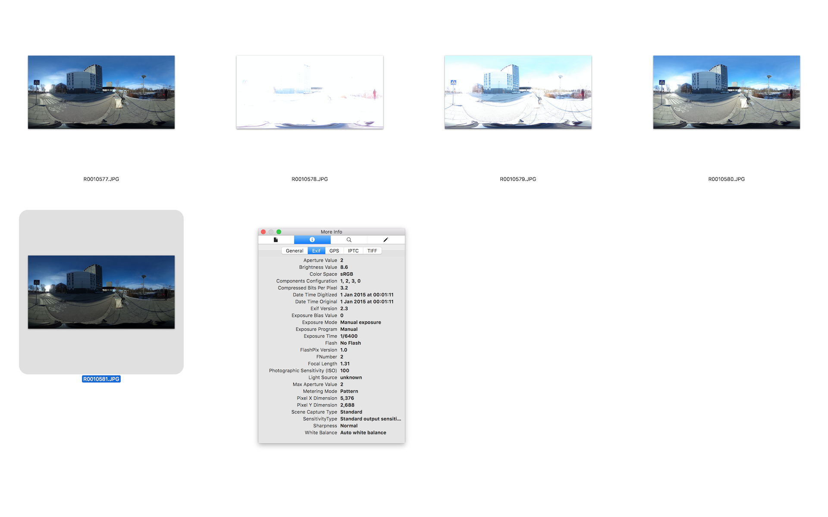Switch to the General tab
828x517 pixels.
pos(295,251)
